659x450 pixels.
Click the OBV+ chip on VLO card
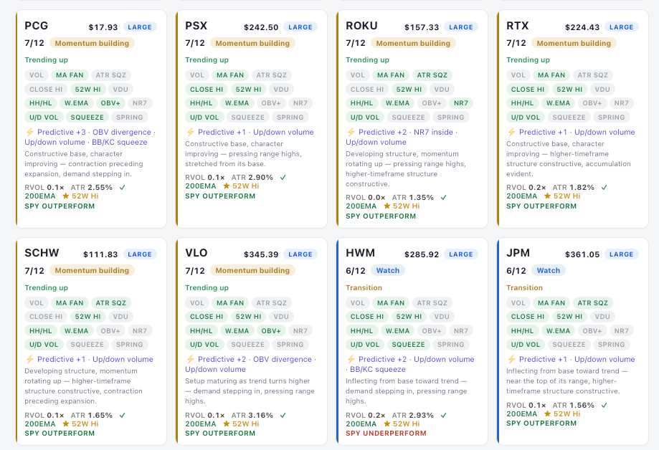[x=271, y=330]
